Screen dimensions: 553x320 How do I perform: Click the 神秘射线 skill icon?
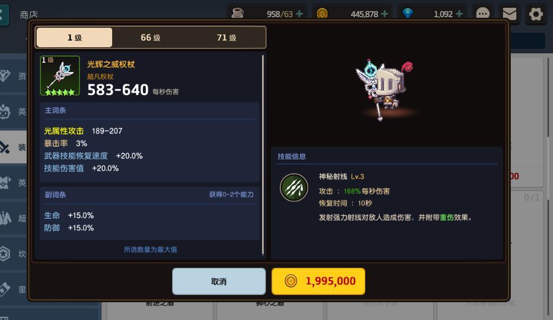pos(294,187)
